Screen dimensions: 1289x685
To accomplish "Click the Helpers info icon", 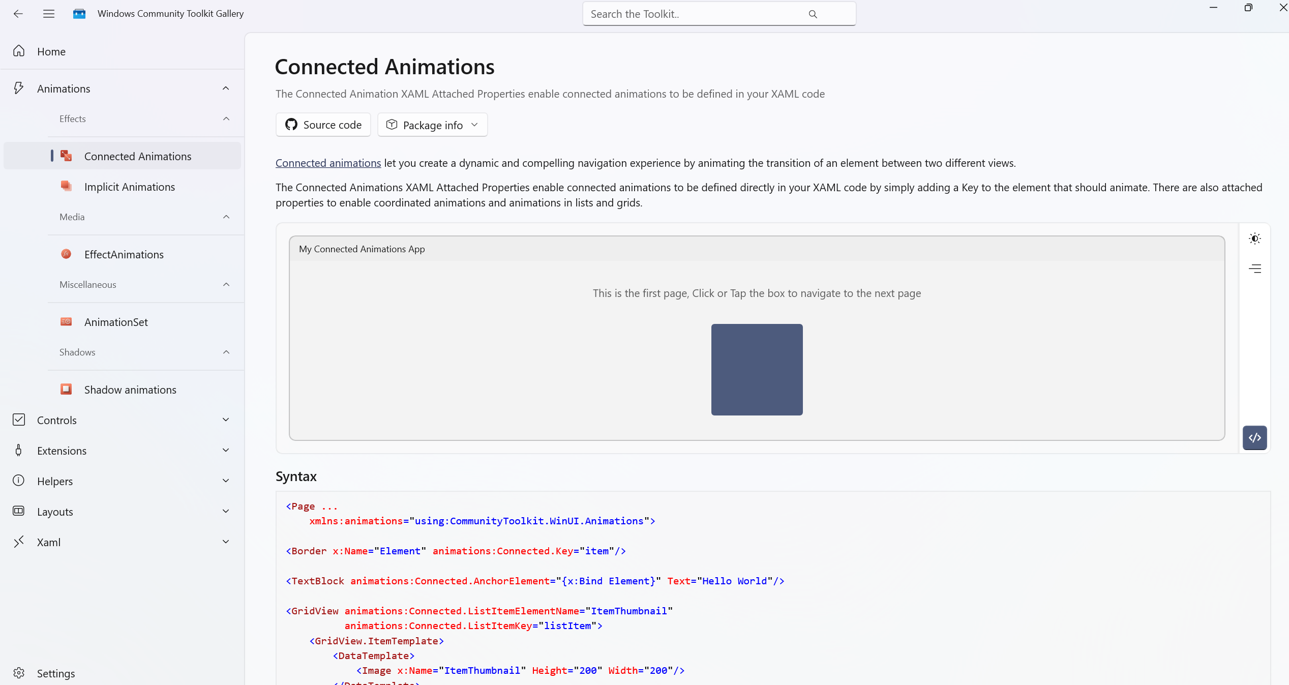I will [x=19, y=481].
